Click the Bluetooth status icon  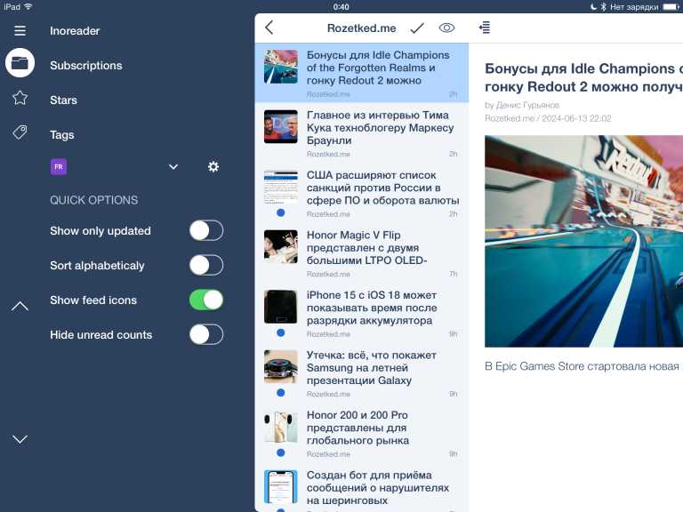coord(603,6)
